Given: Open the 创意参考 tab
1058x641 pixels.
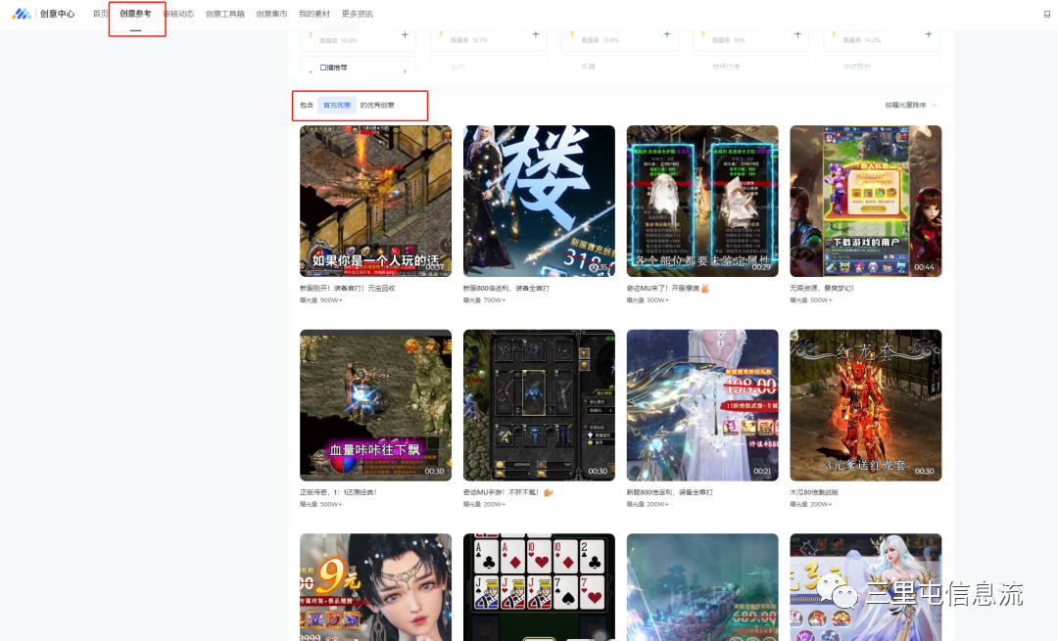Looking at the screenshot, I should tap(135, 14).
